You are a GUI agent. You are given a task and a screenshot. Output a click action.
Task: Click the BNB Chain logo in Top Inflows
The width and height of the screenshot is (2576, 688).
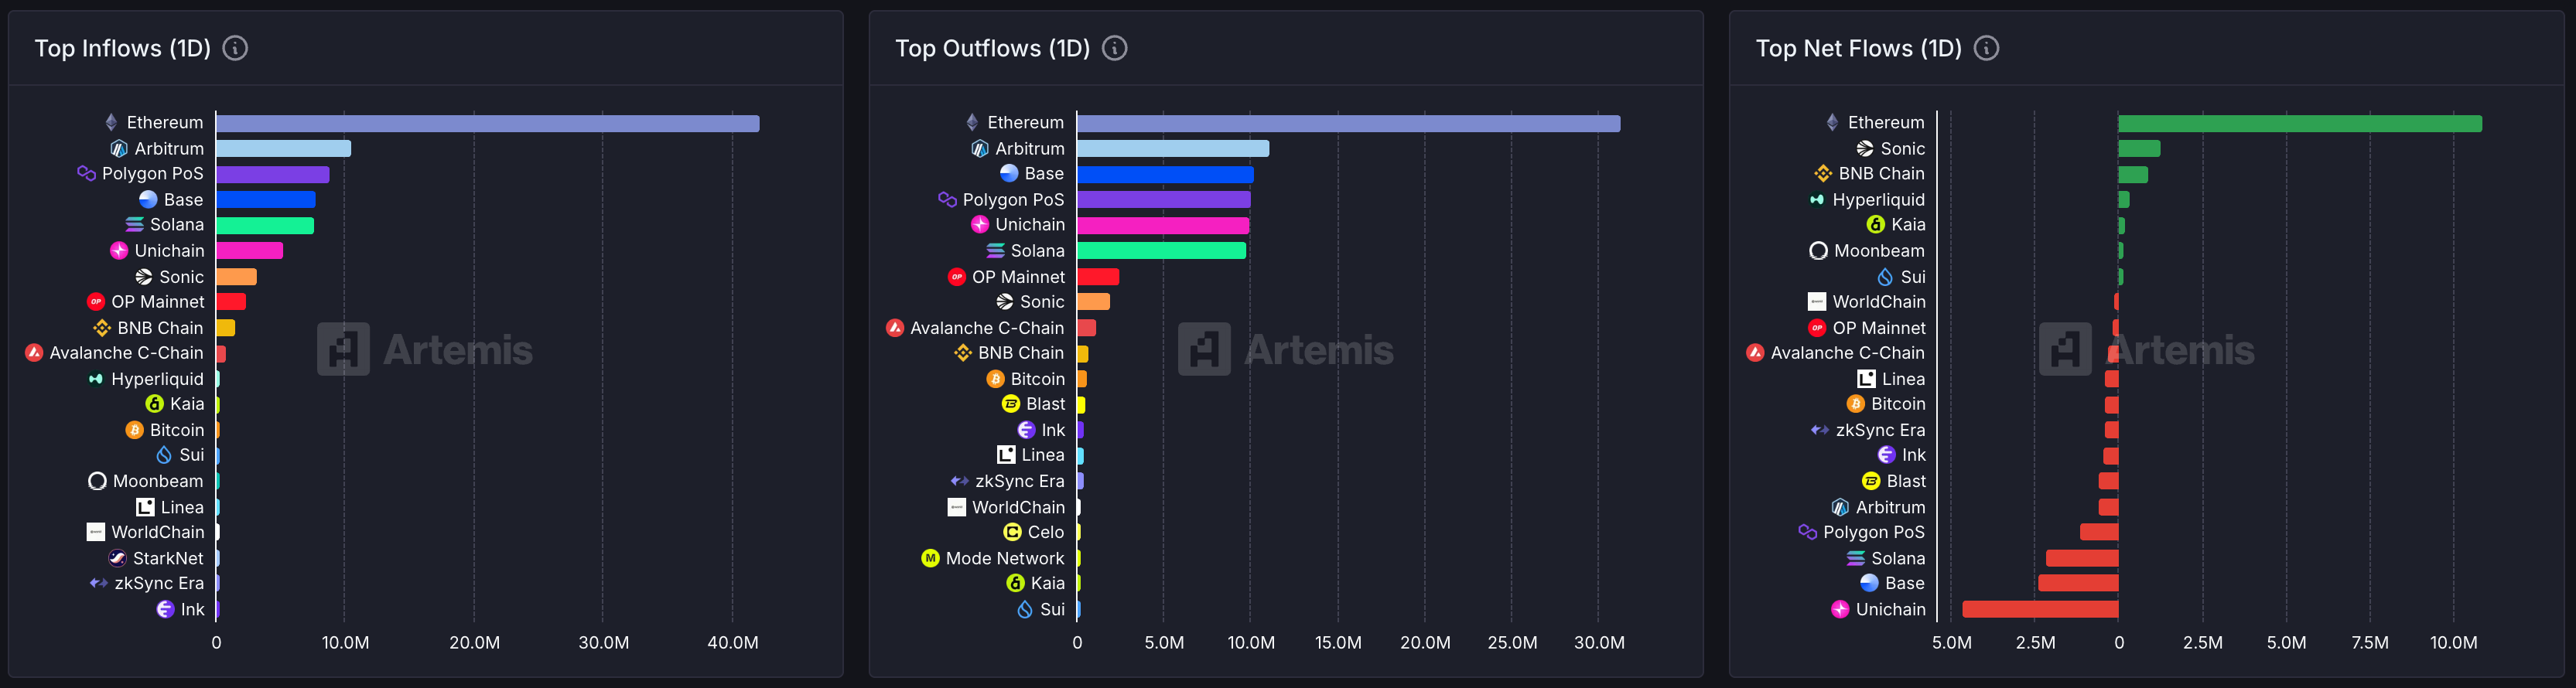pyautogui.click(x=102, y=327)
